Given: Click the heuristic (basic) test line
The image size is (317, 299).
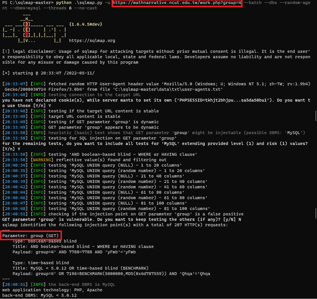Looking at the screenshot, I should pos(154,133).
